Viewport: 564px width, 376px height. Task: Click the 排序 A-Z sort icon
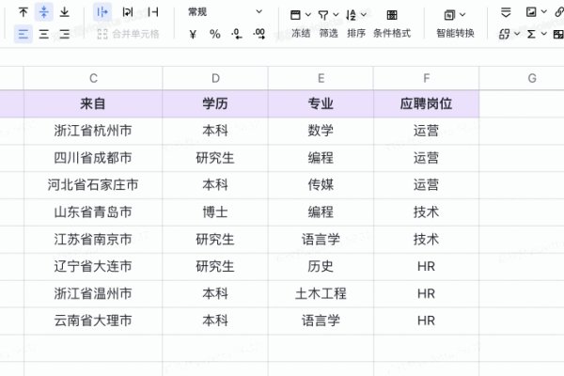pos(351,15)
